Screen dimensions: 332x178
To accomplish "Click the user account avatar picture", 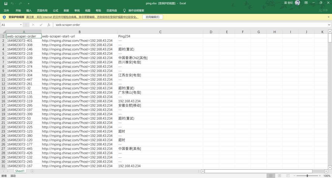I will coord(297,3).
